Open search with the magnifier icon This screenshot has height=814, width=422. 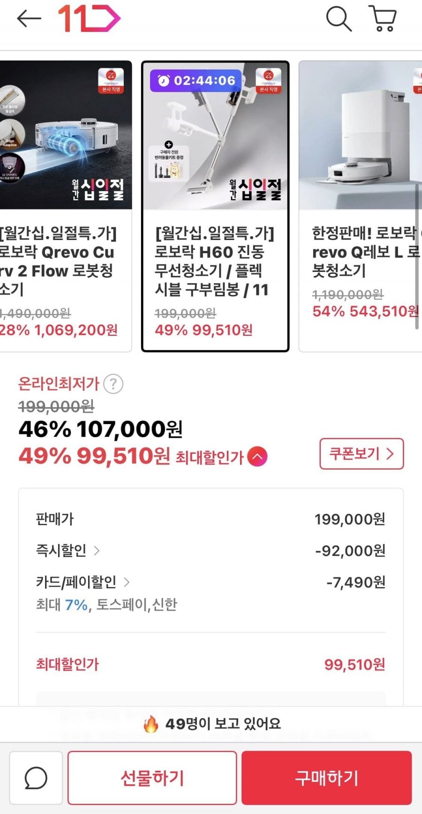(x=338, y=19)
